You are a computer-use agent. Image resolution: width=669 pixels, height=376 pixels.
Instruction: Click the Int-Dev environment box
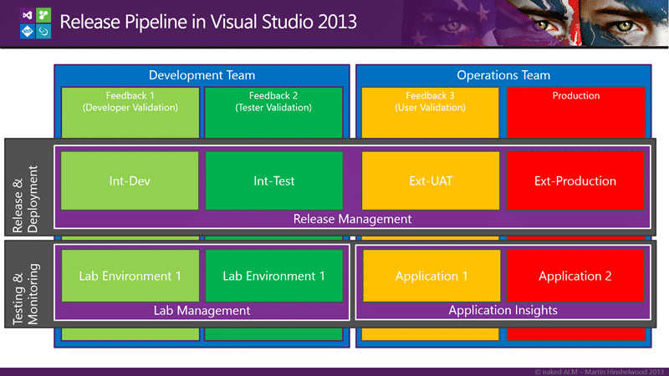[130, 180]
